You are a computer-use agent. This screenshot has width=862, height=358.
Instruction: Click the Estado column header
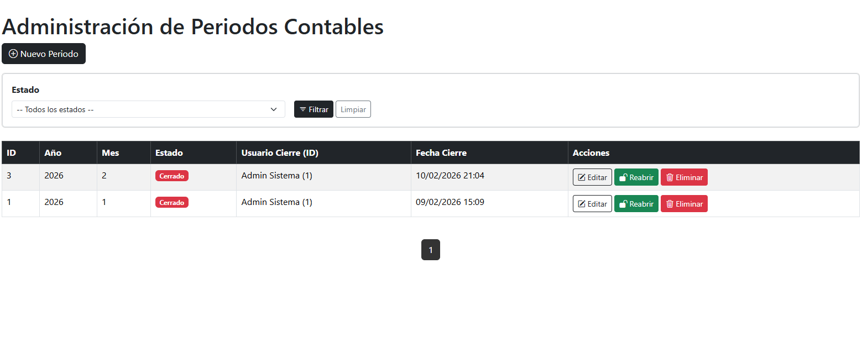[x=169, y=153]
